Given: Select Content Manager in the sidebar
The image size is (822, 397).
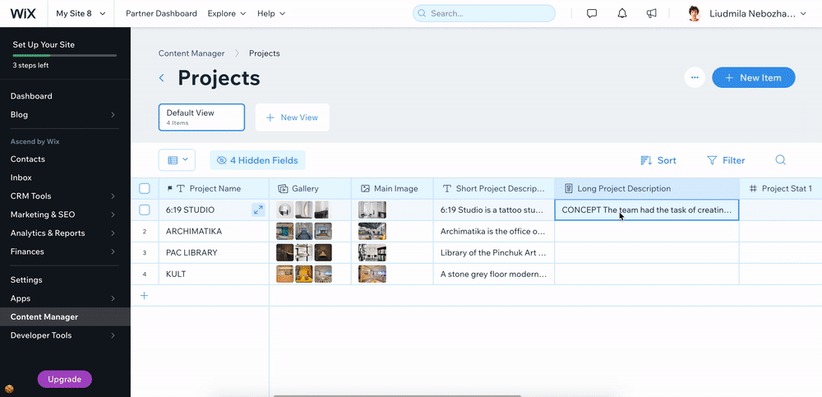Looking at the screenshot, I should click(x=65, y=316).
